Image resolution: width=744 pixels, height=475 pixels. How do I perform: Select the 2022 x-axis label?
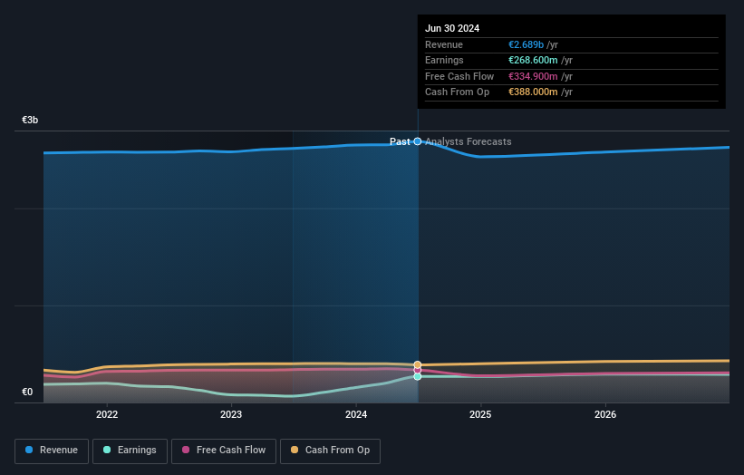tap(107, 414)
